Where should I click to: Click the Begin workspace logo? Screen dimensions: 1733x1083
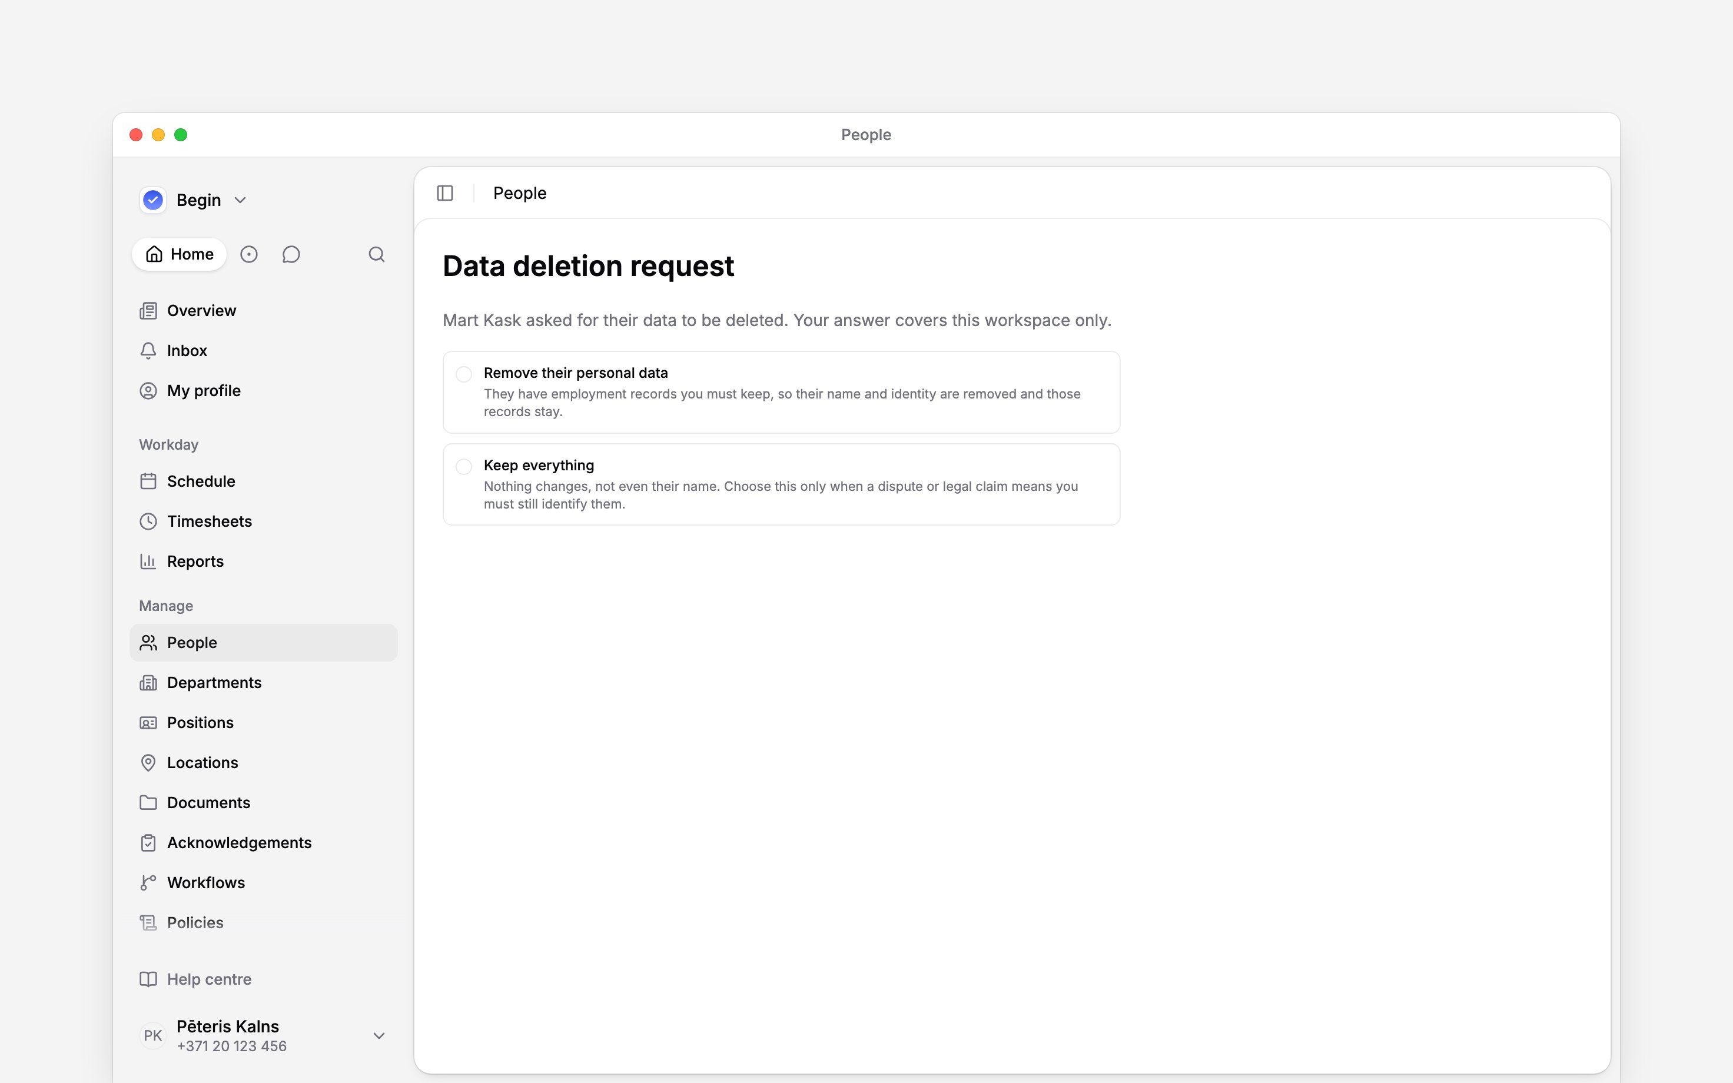point(153,200)
